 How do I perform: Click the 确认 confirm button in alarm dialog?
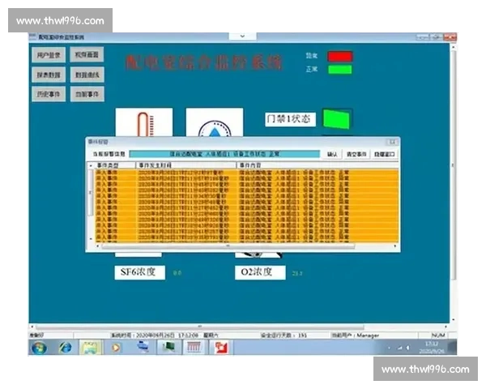(x=332, y=154)
